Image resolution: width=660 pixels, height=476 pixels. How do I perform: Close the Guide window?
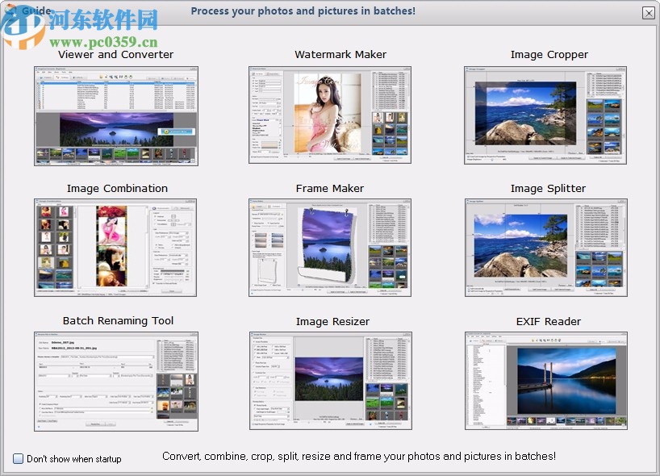[x=648, y=13]
